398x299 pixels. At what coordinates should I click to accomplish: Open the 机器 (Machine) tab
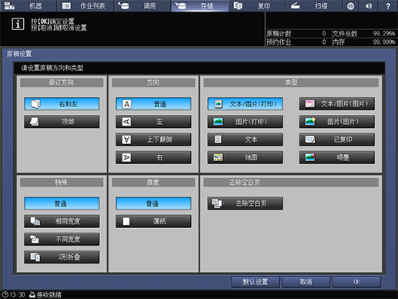(x=28, y=5)
